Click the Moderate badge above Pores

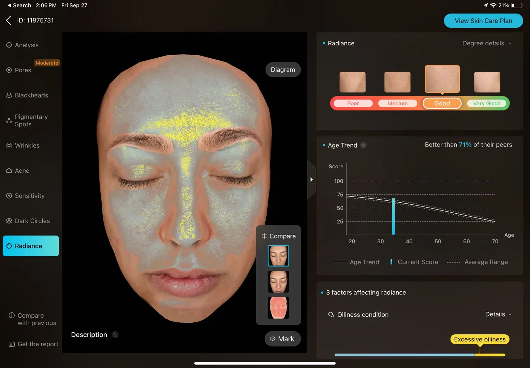[x=47, y=63]
